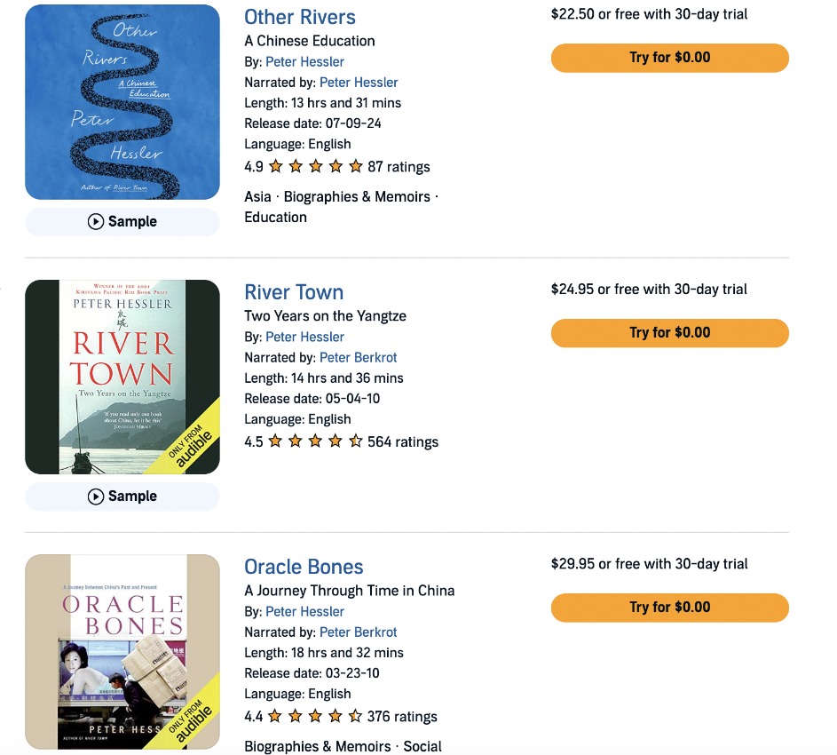Click the star rating for Other Rivers
Viewport: 837px width, 755px height.
pos(316,166)
